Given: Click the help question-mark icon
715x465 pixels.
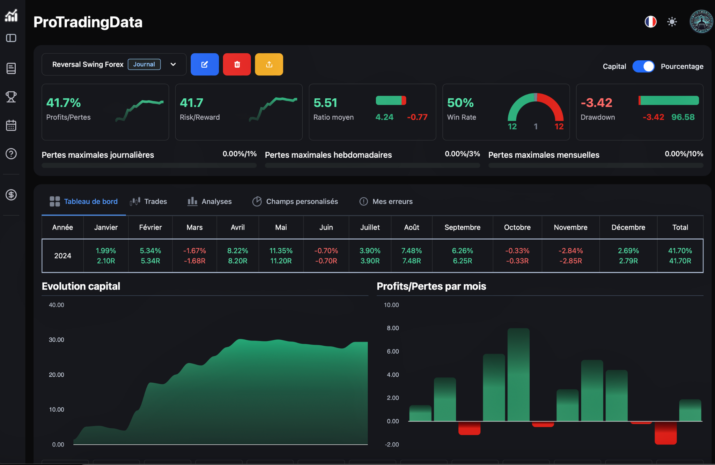Looking at the screenshot, I should coord(11,153).
